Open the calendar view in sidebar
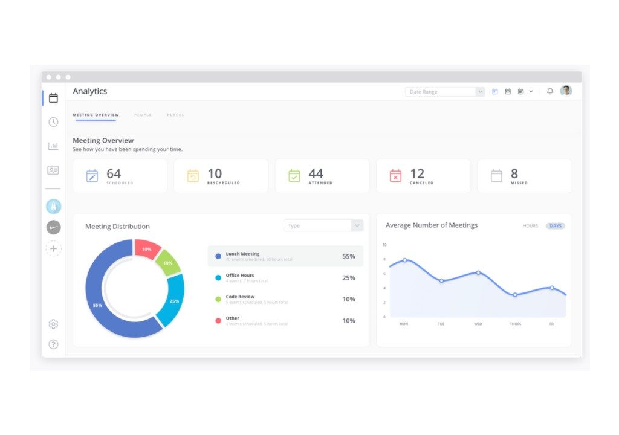The image size is (619, 435). tap(53, 98)
